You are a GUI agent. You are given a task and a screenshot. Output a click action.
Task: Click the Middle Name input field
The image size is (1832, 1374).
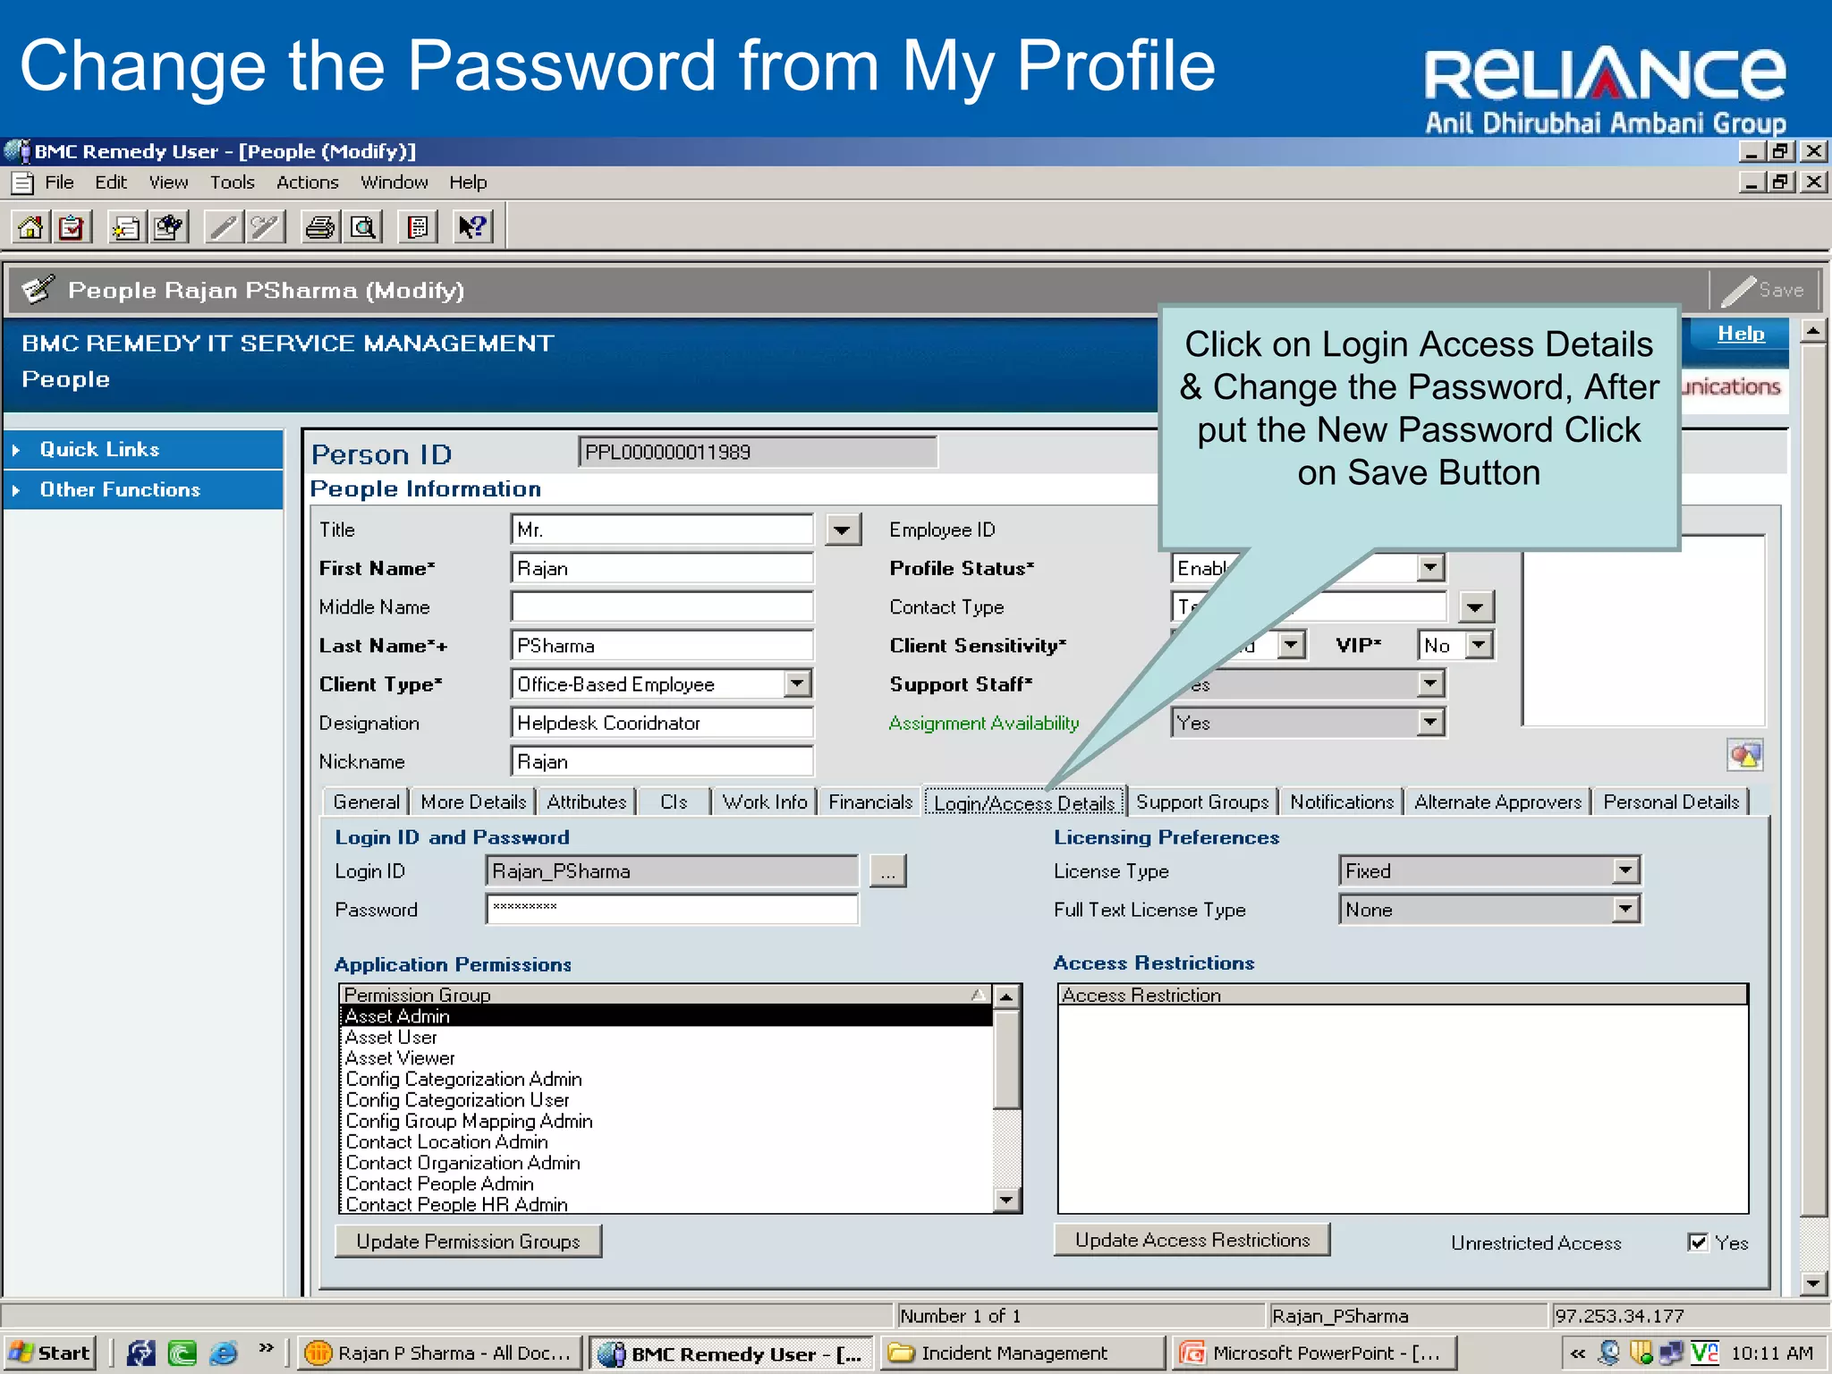[x=662, y=606]
